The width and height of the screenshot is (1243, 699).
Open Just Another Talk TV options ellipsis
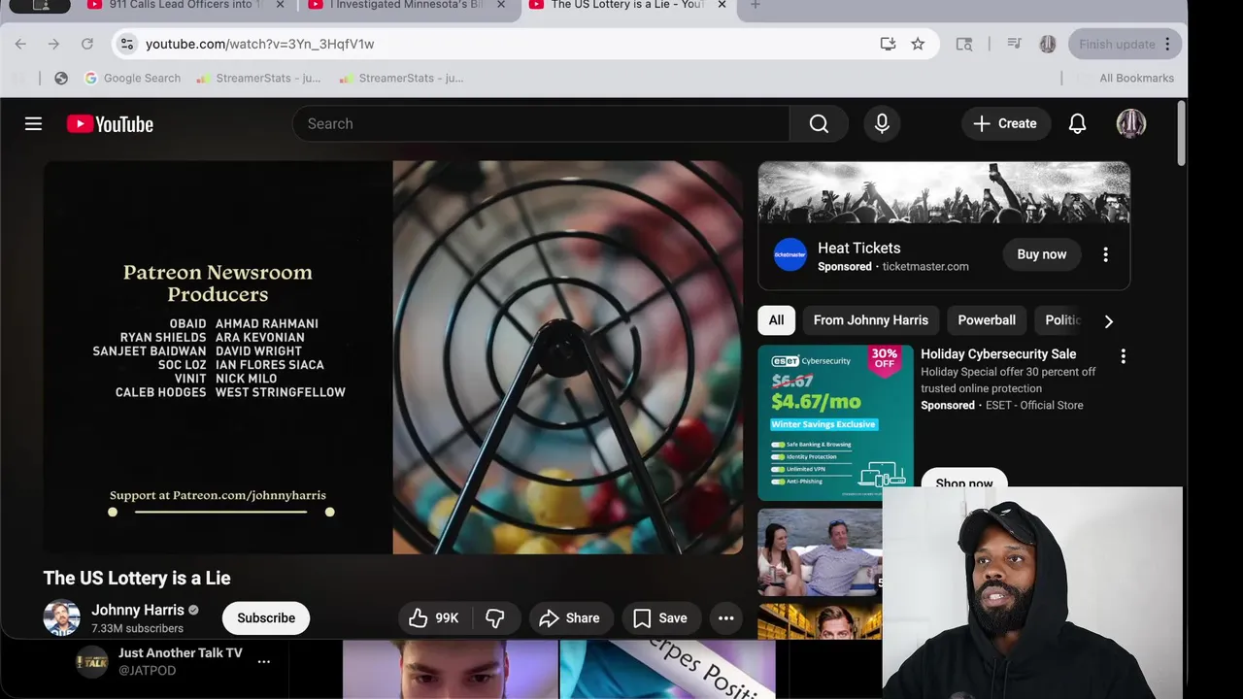pyautogui.click(x=263, y=661)
